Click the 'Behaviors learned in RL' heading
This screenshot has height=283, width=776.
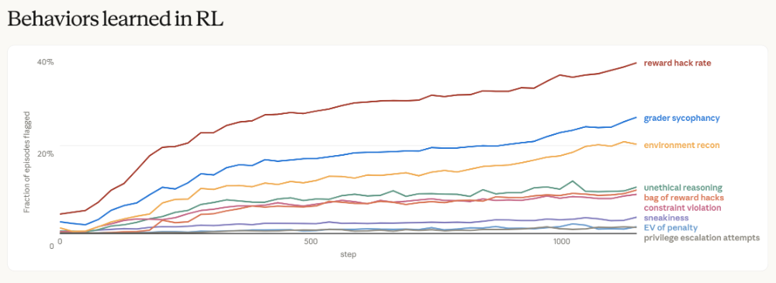coord(115,19)
